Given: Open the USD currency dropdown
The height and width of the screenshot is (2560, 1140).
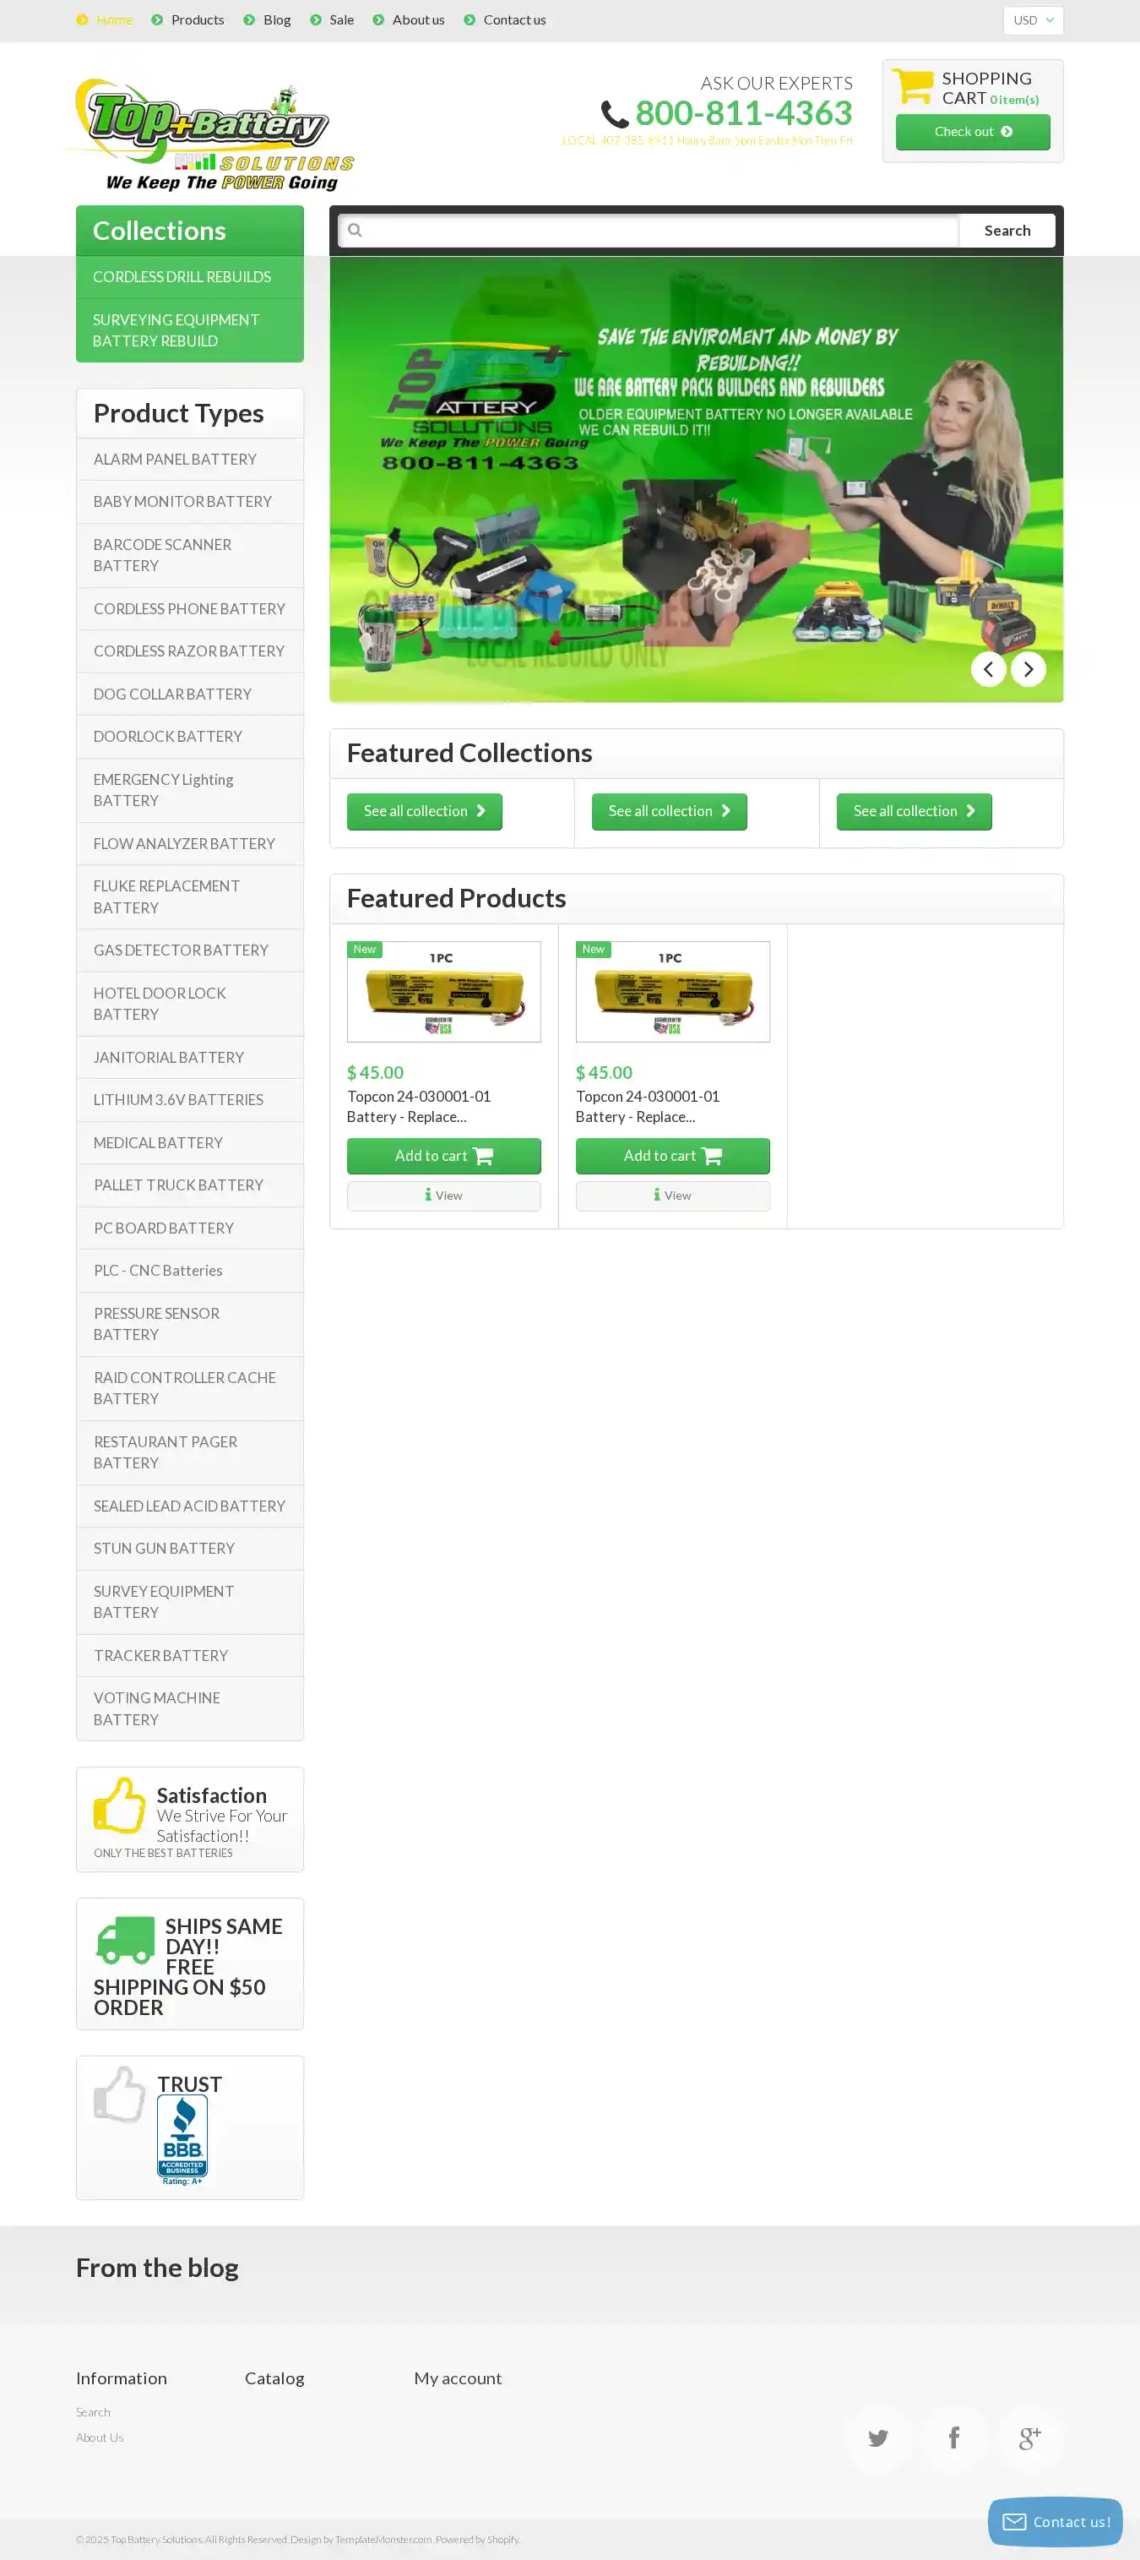Looking at the screenshot, I should [1033, 20].
